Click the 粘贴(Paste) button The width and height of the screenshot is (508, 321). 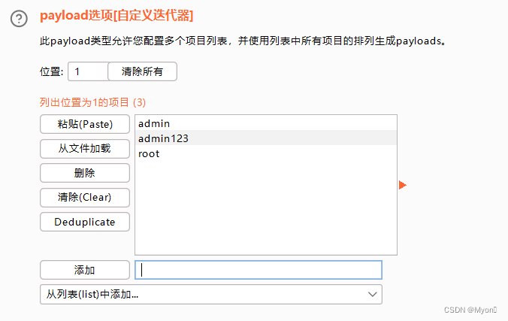[85, 124]
